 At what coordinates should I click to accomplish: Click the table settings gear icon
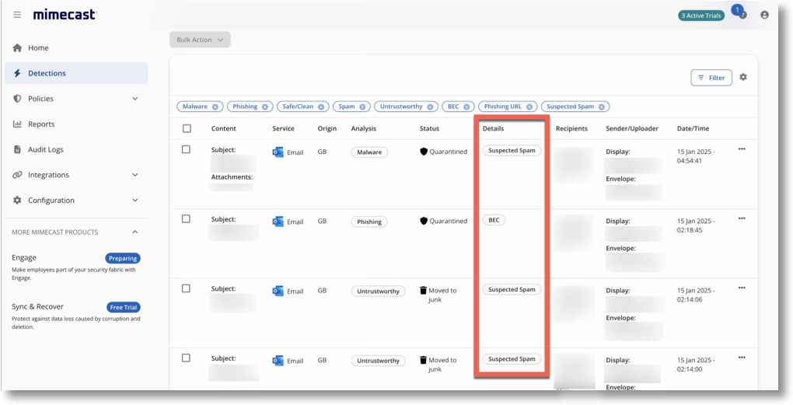[x=743, y=77]
